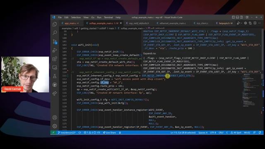Click the 49 Spell status entry
The height and width of the screenshot is (149, 265).
pyautogui.click(x=236, y=132)
